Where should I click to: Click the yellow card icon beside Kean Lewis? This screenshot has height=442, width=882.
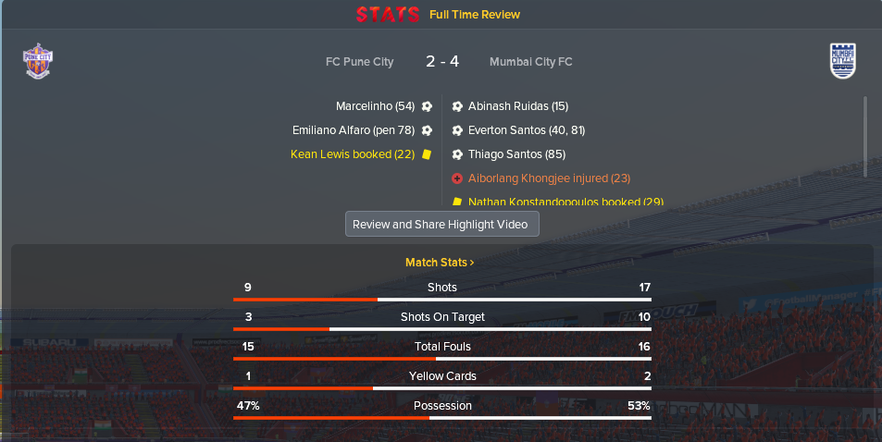pyautogui.click(x=427, y=154)
